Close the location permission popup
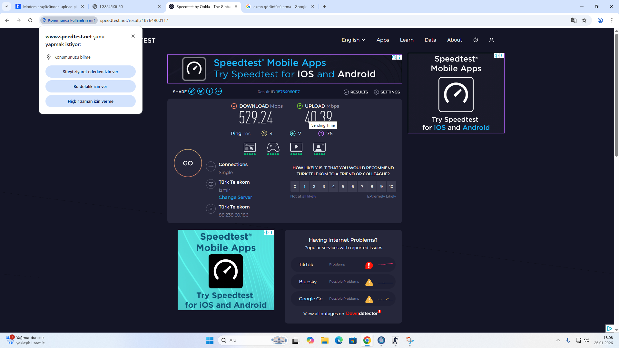The image size is (619, 348). click(133, 36)
